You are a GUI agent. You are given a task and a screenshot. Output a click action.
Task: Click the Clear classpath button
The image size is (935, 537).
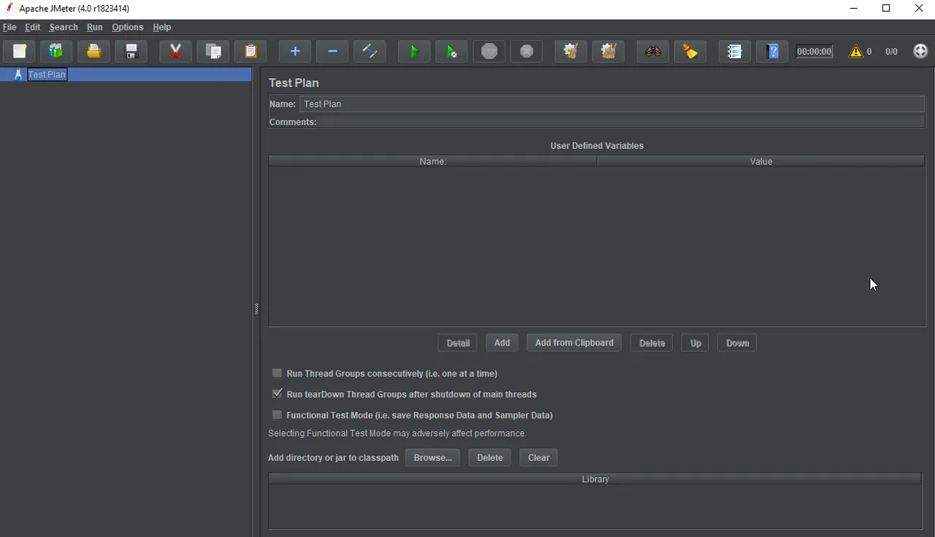coord(538,457)
